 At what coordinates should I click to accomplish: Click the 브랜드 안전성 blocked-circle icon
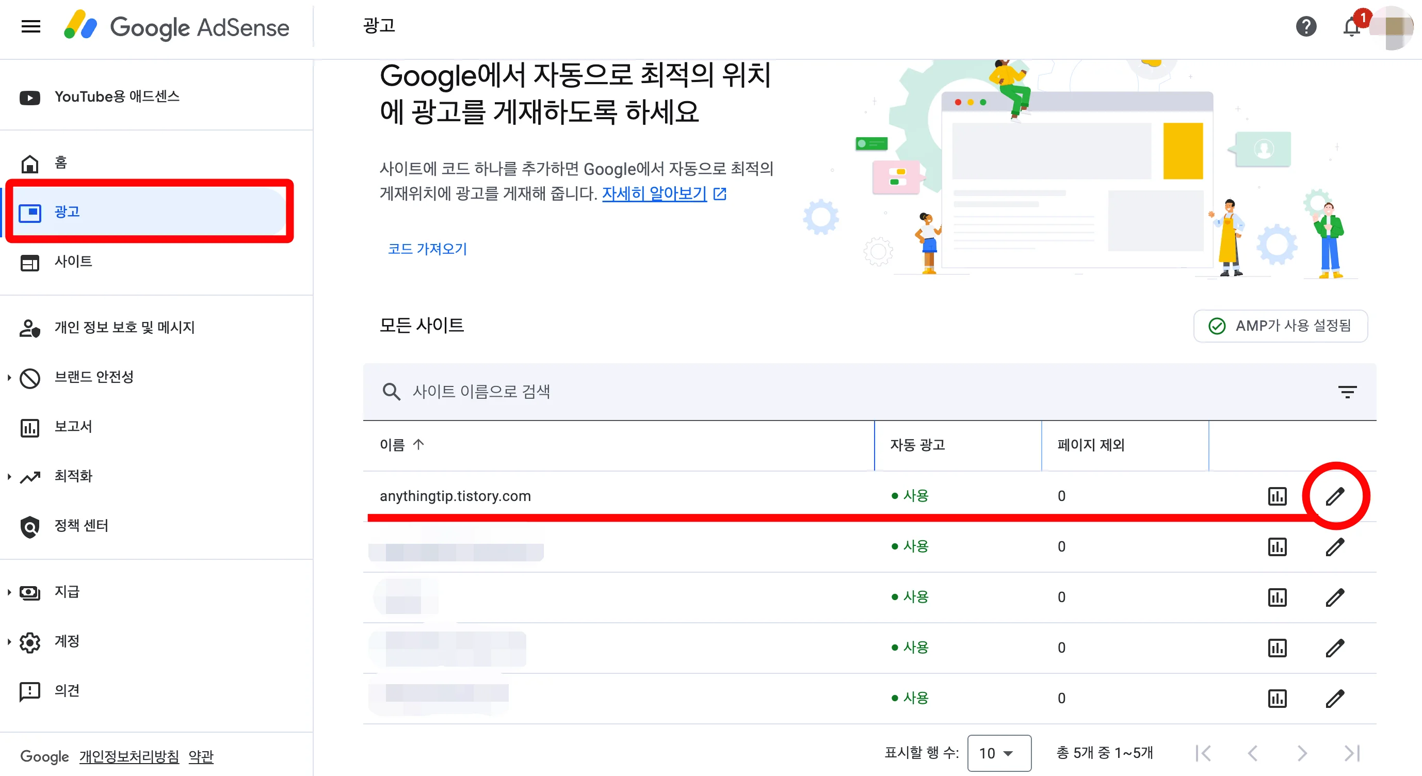pyautogui.click(x=30, y=378)
